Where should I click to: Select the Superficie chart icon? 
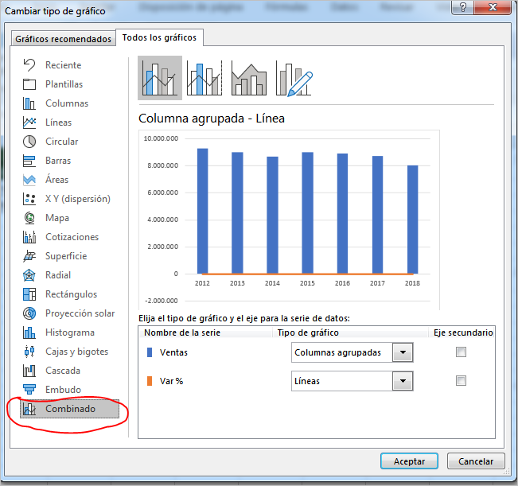tap(29, 256)
